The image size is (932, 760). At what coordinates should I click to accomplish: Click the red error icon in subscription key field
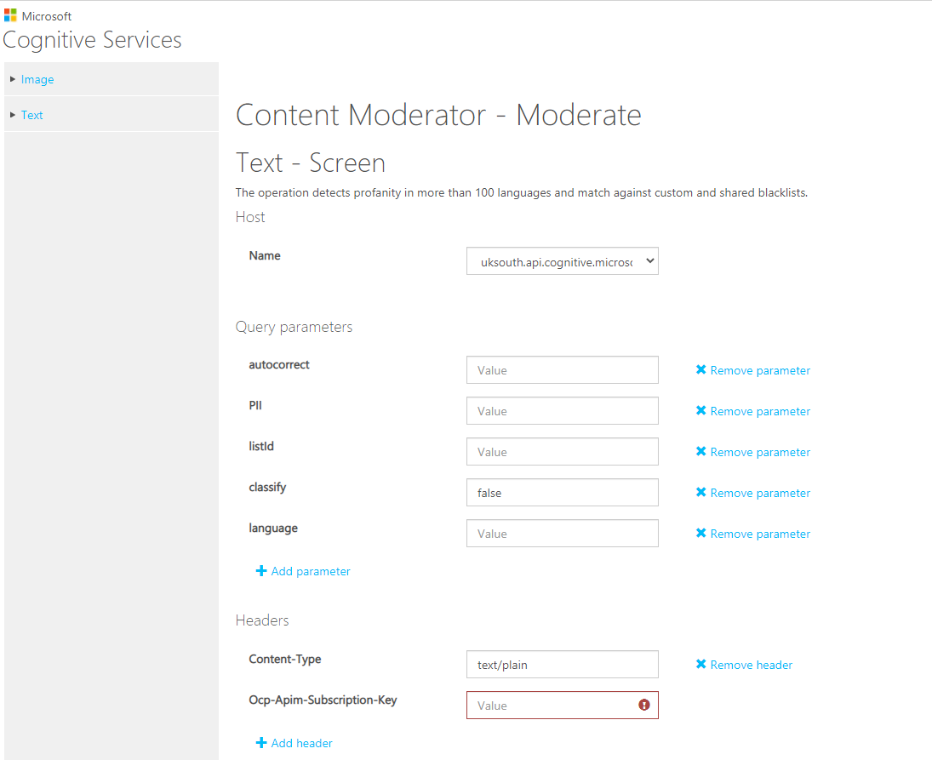pos(644,705)
